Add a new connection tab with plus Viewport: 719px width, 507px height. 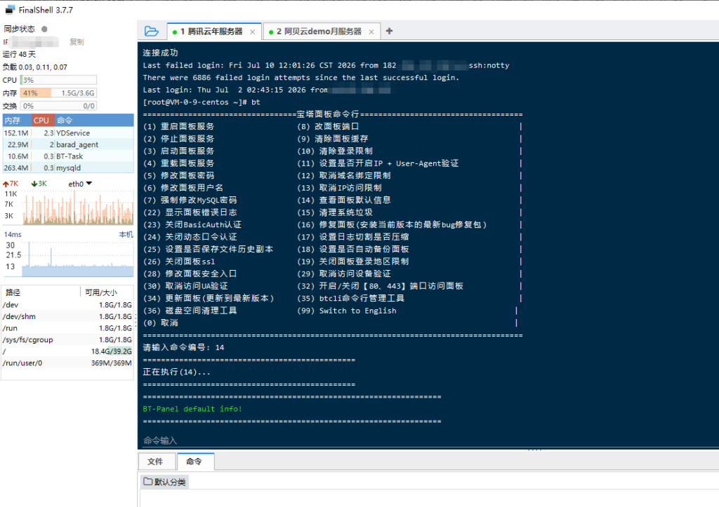[x=389, y=31]
